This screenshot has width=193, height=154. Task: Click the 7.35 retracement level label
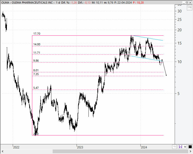pyautogui.click(x=36, y=74)
